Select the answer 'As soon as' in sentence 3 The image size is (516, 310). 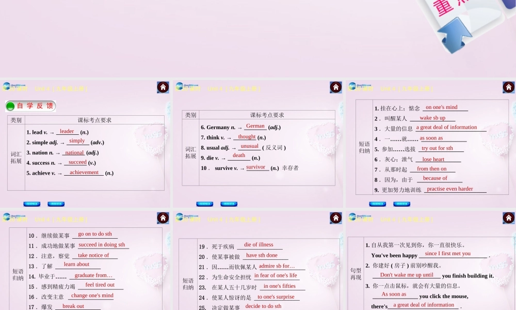[394, 294]
